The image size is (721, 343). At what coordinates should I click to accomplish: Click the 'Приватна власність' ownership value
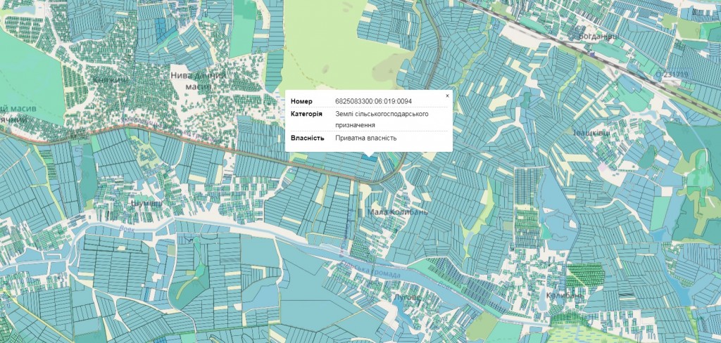click(x=365, y=138)
